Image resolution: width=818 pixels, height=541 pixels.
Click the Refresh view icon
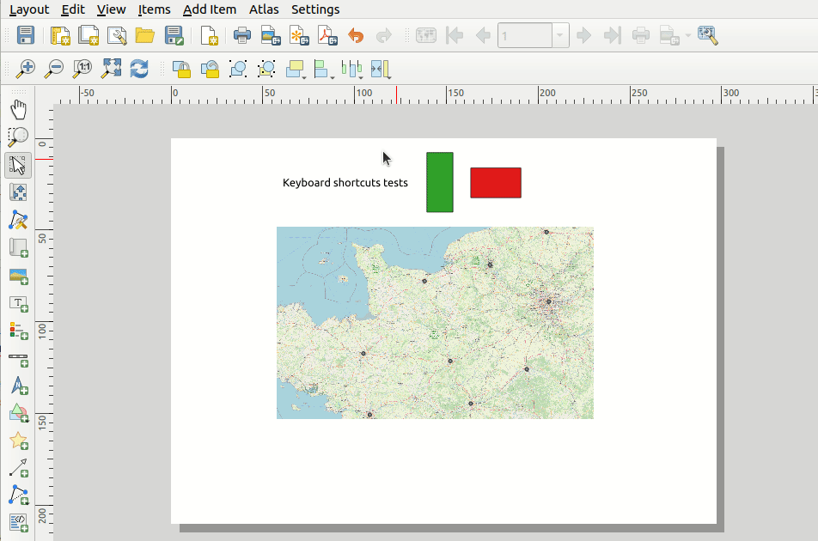pyautogui.click(x=139, y=68)
